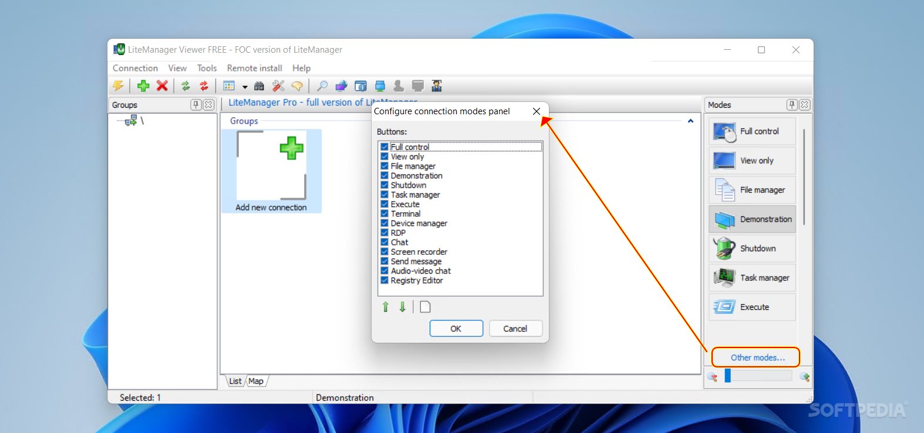Toggle the Terminal checkbox

click(x=385, y=214)
